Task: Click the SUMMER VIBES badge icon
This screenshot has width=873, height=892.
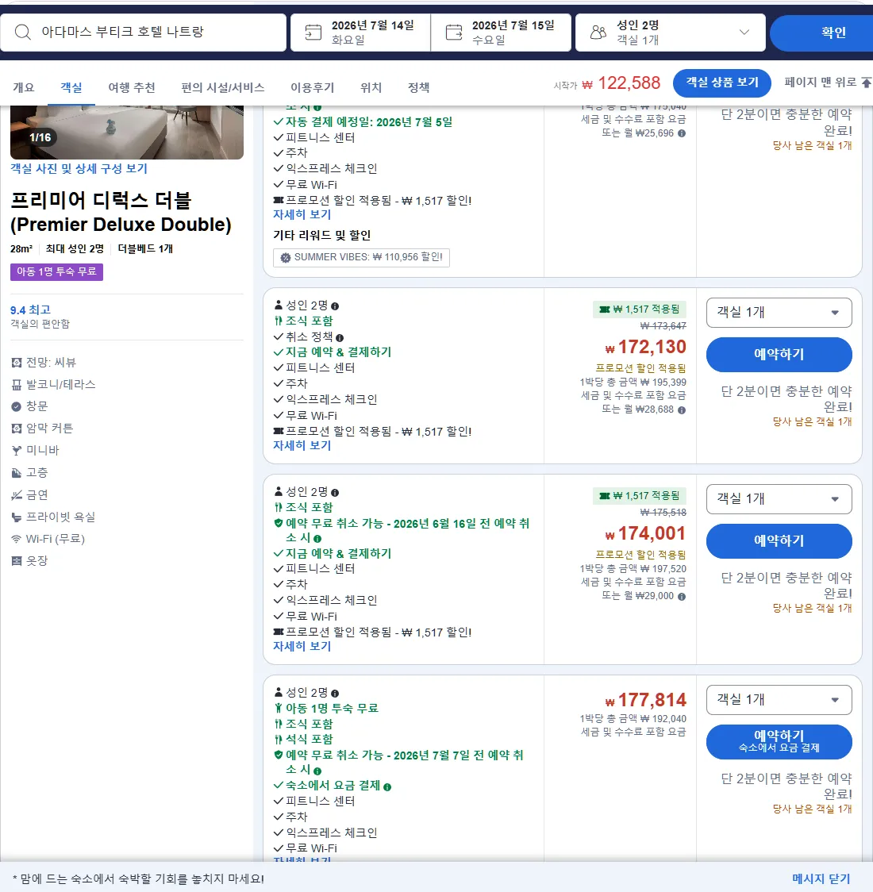Action: click(286, 258)
